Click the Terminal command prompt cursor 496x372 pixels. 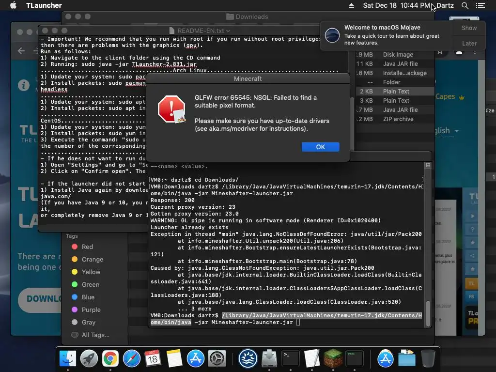point(298,322)
